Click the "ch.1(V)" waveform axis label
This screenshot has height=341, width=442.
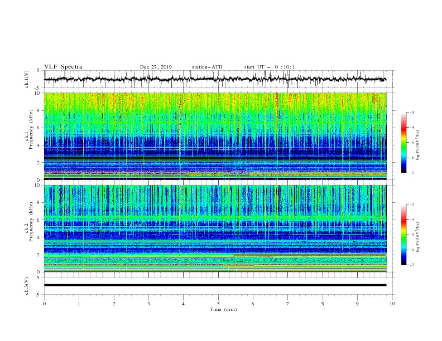(27, 79)
